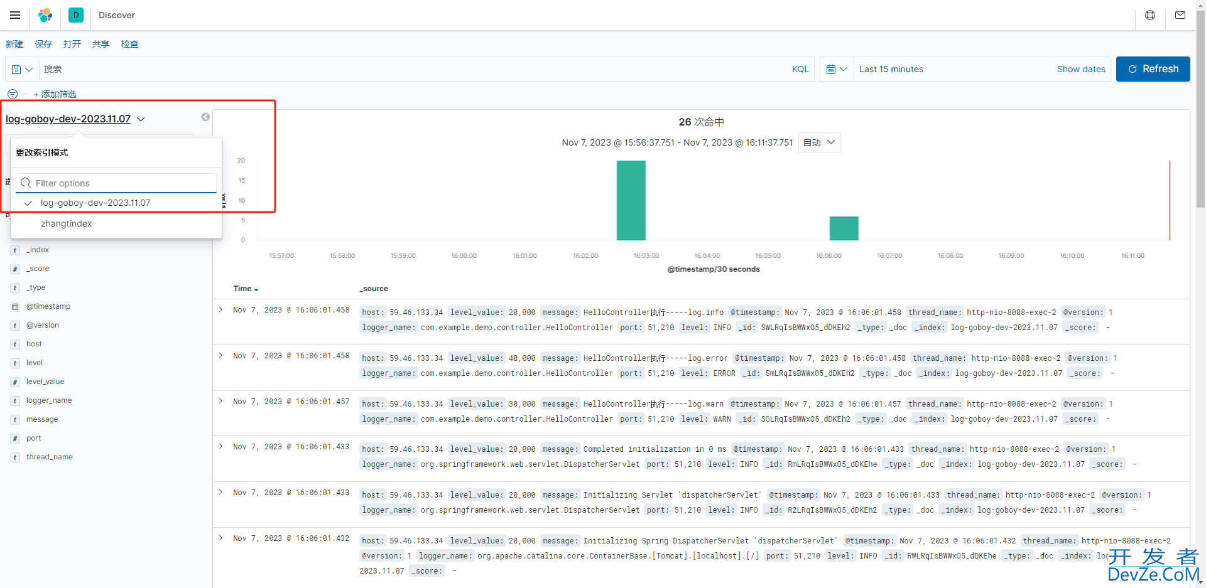Click the Show dates link

(x=1081, y=69)
